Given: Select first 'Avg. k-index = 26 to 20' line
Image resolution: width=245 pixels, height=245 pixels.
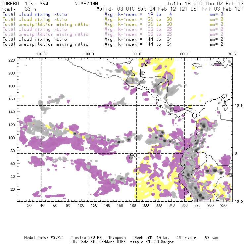Looking at the screenshot, I should click(138, 20).
